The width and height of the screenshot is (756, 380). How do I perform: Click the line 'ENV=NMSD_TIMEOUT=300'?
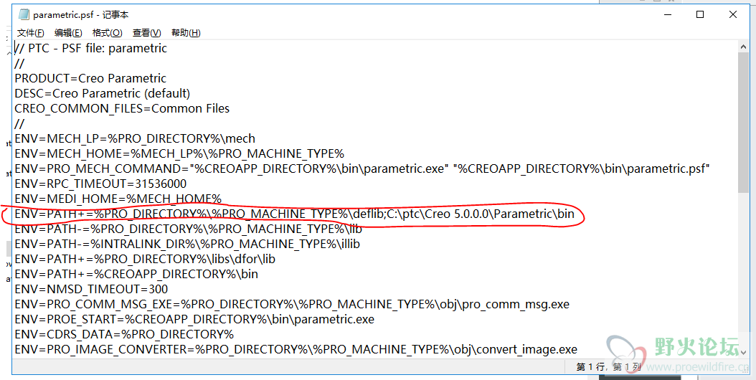91,289
